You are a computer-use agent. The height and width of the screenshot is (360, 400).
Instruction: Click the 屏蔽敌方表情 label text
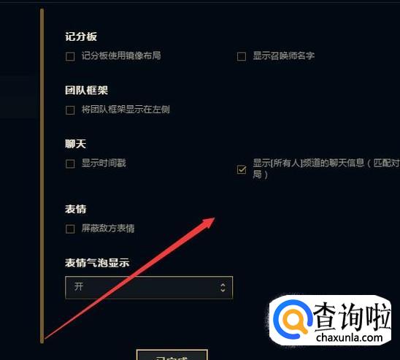pos(108,228)
